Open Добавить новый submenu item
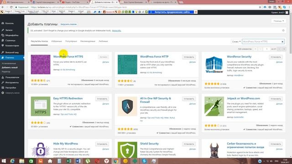This screenshot has height=164, width=292. (10, 67)
